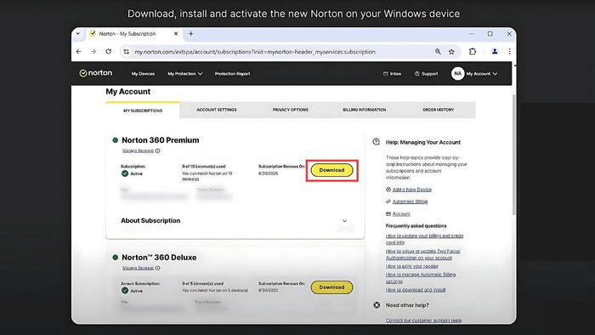The image size is (595, 335).
Task: Click the Norton 360 Deluxe heading
Action: [159, 258]
